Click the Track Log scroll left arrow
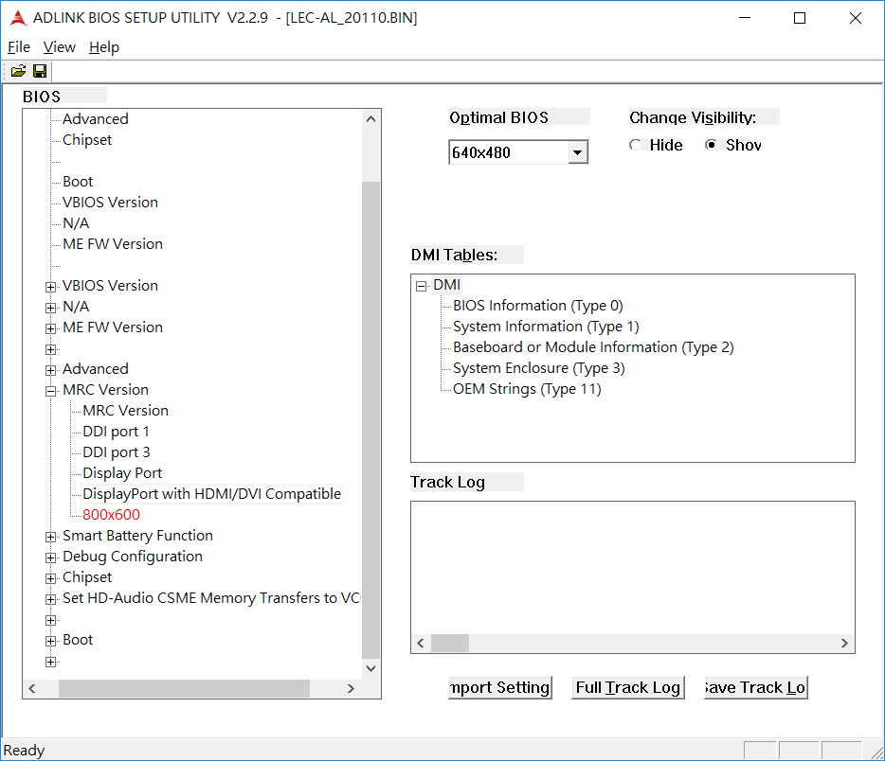Screen dimensions: 885x761 click(x=421, y=644)
